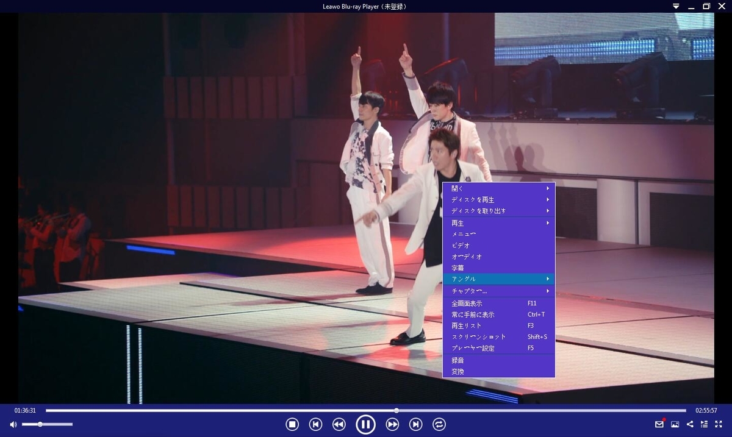Enter full screen with the expand icon

[719, 424]
